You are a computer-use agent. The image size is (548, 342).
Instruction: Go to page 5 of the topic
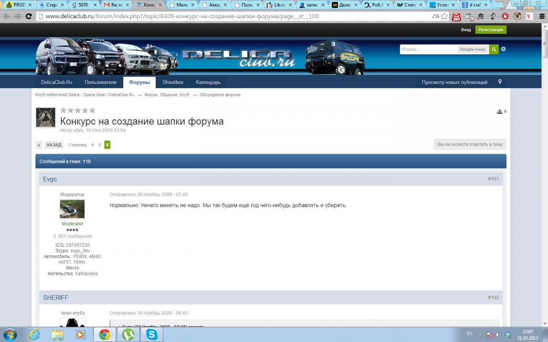100,145
